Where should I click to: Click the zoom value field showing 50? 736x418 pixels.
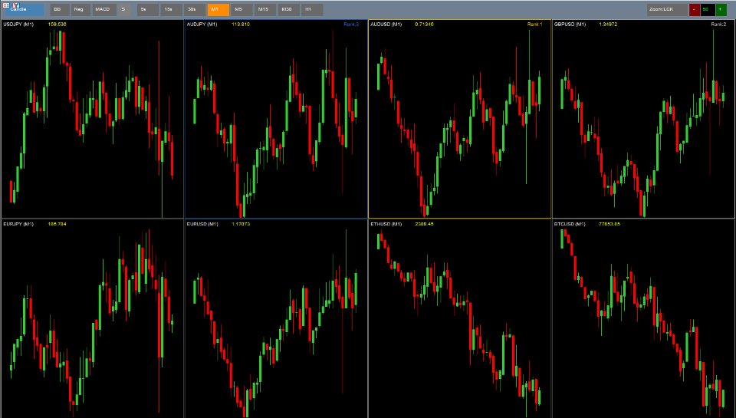point(708,10)
